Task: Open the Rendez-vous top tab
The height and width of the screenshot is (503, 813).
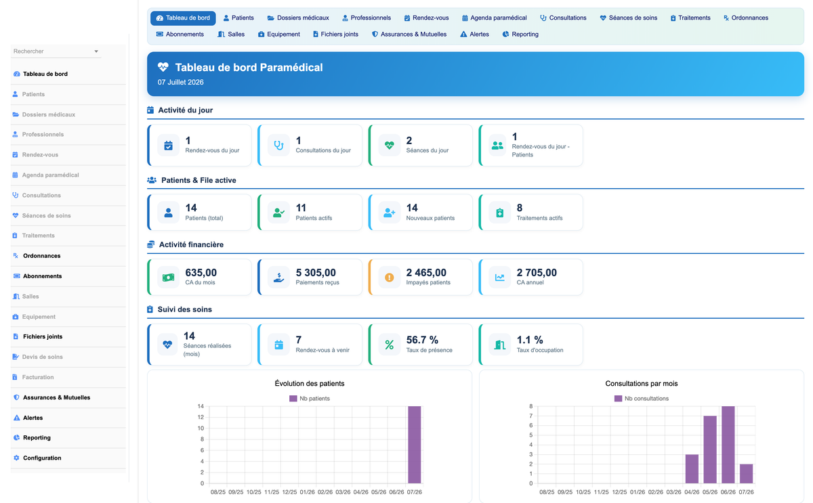Action: [x=426, y=18]
